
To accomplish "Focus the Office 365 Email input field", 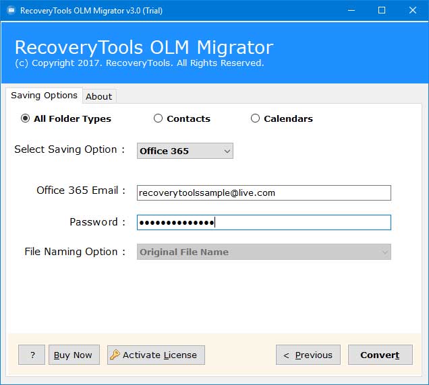I will pos(264,193).
